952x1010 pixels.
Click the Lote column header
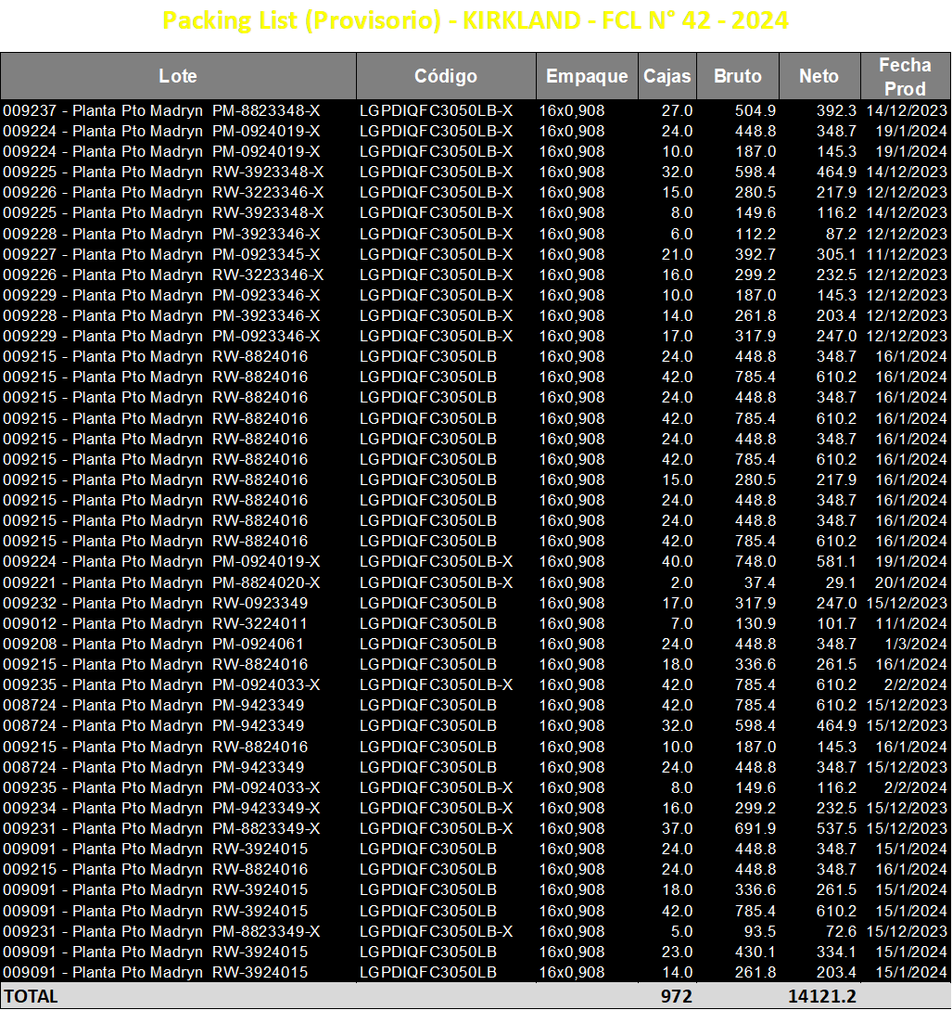click(x=178, y=76)
